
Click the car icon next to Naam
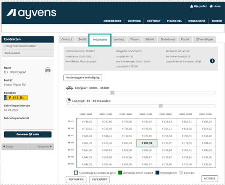48,70
